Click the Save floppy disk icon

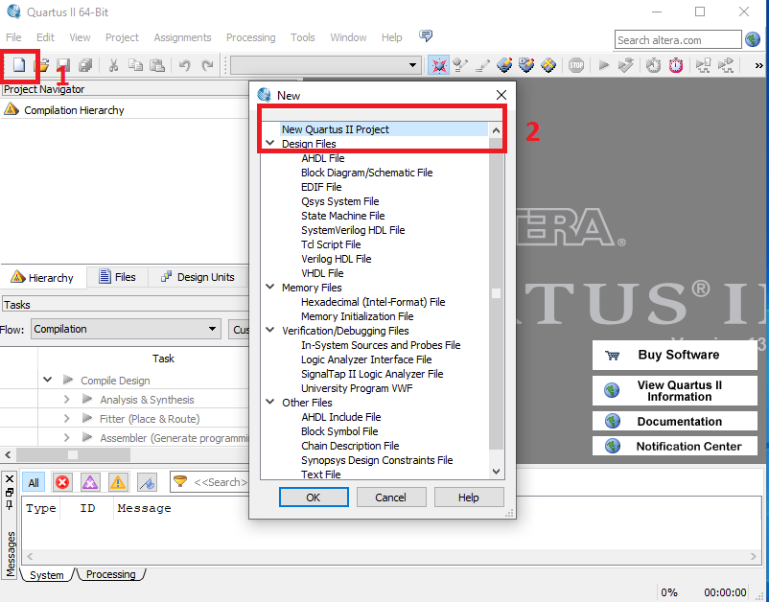coord(63,65)
